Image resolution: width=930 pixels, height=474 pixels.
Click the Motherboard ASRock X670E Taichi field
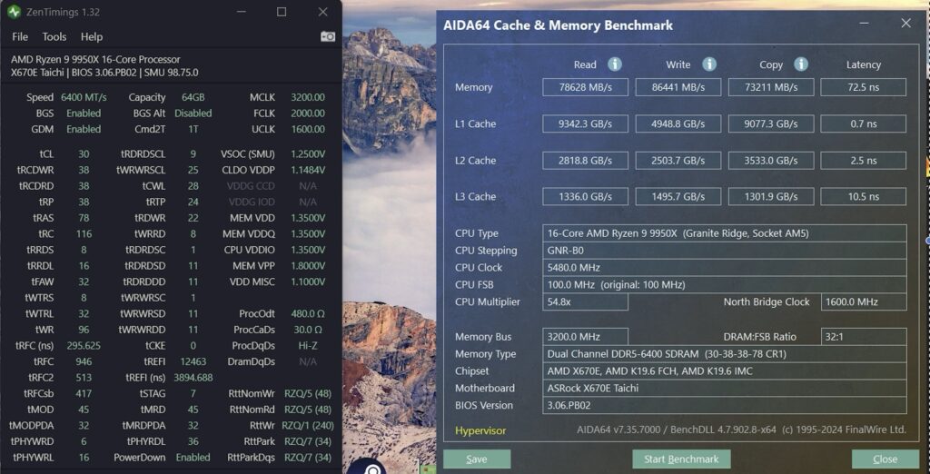[x=724, y=388]
